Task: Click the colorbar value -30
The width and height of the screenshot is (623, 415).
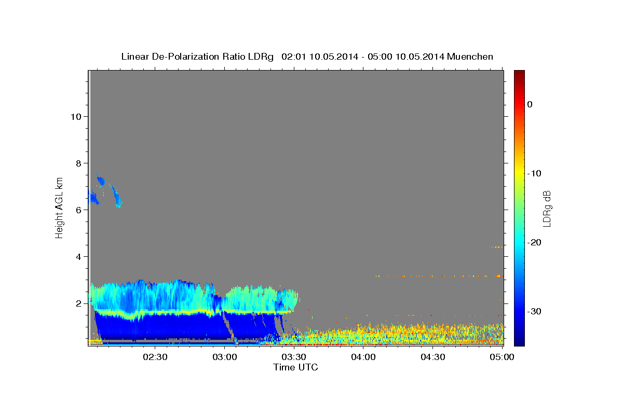Action: pos(535,311)
